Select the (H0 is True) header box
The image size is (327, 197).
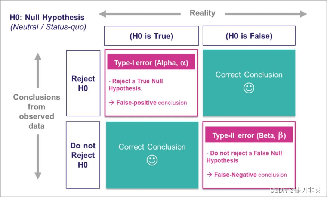(x=151, y=36)
